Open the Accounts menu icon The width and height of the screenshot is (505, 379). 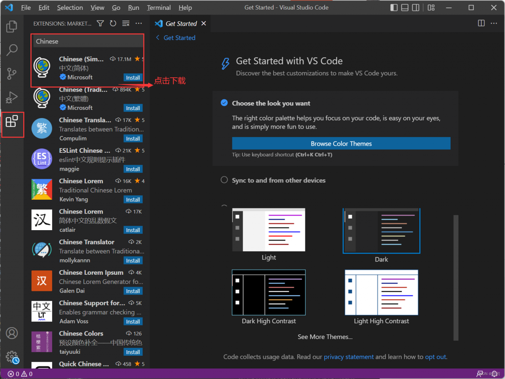pyautogui.click(x=12, y=333)
